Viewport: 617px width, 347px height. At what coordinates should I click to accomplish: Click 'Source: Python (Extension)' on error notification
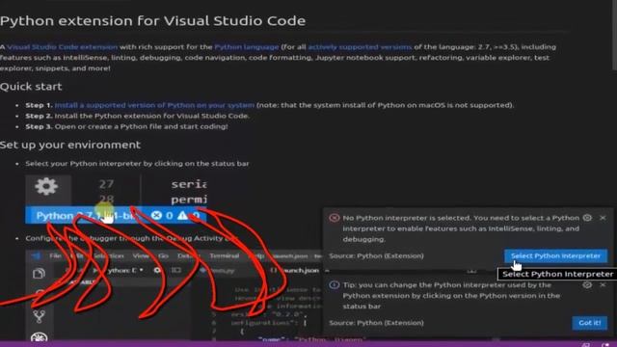coord(376,255)
